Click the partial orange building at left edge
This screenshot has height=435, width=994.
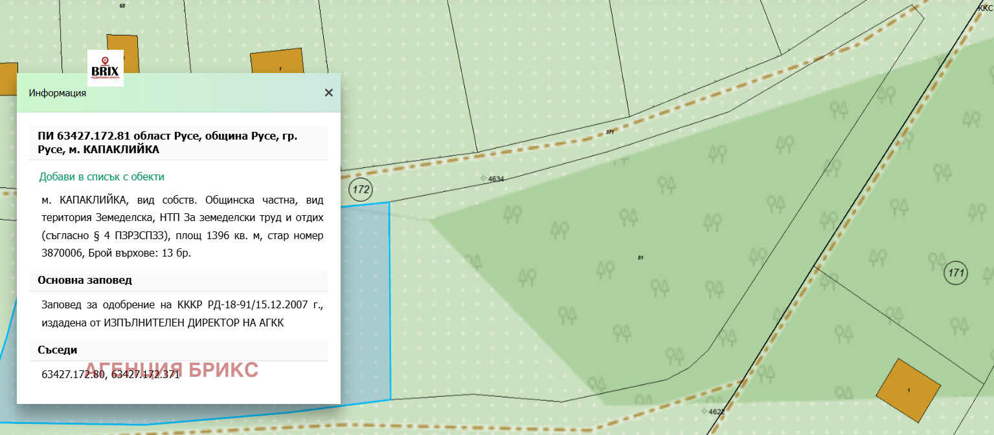pos(8,79)
